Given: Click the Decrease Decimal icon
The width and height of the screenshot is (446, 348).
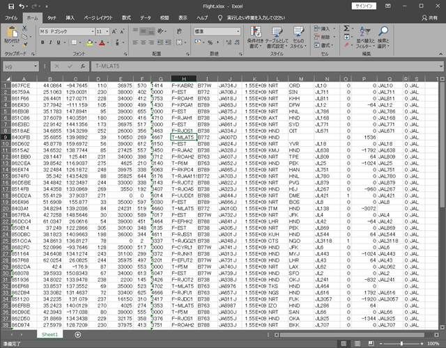Looking at the screenshot, I should click(237, 42).
